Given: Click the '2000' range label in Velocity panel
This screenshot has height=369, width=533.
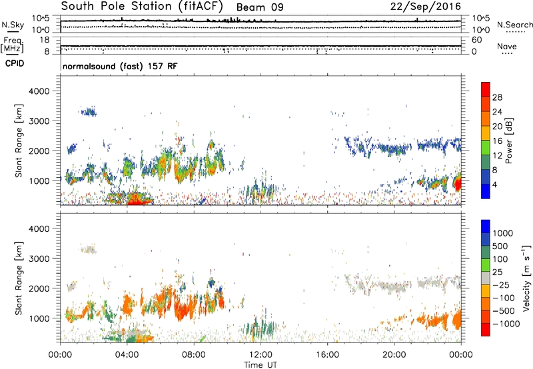Looking at the screenshot, I should coord(39,288).
